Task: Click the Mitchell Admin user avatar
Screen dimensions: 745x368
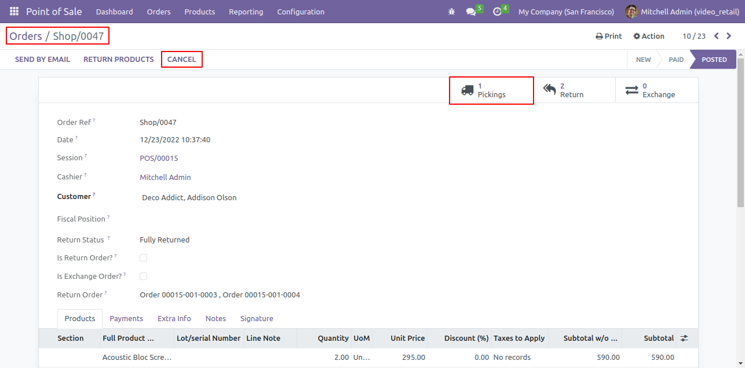Action: coord(631,12)
